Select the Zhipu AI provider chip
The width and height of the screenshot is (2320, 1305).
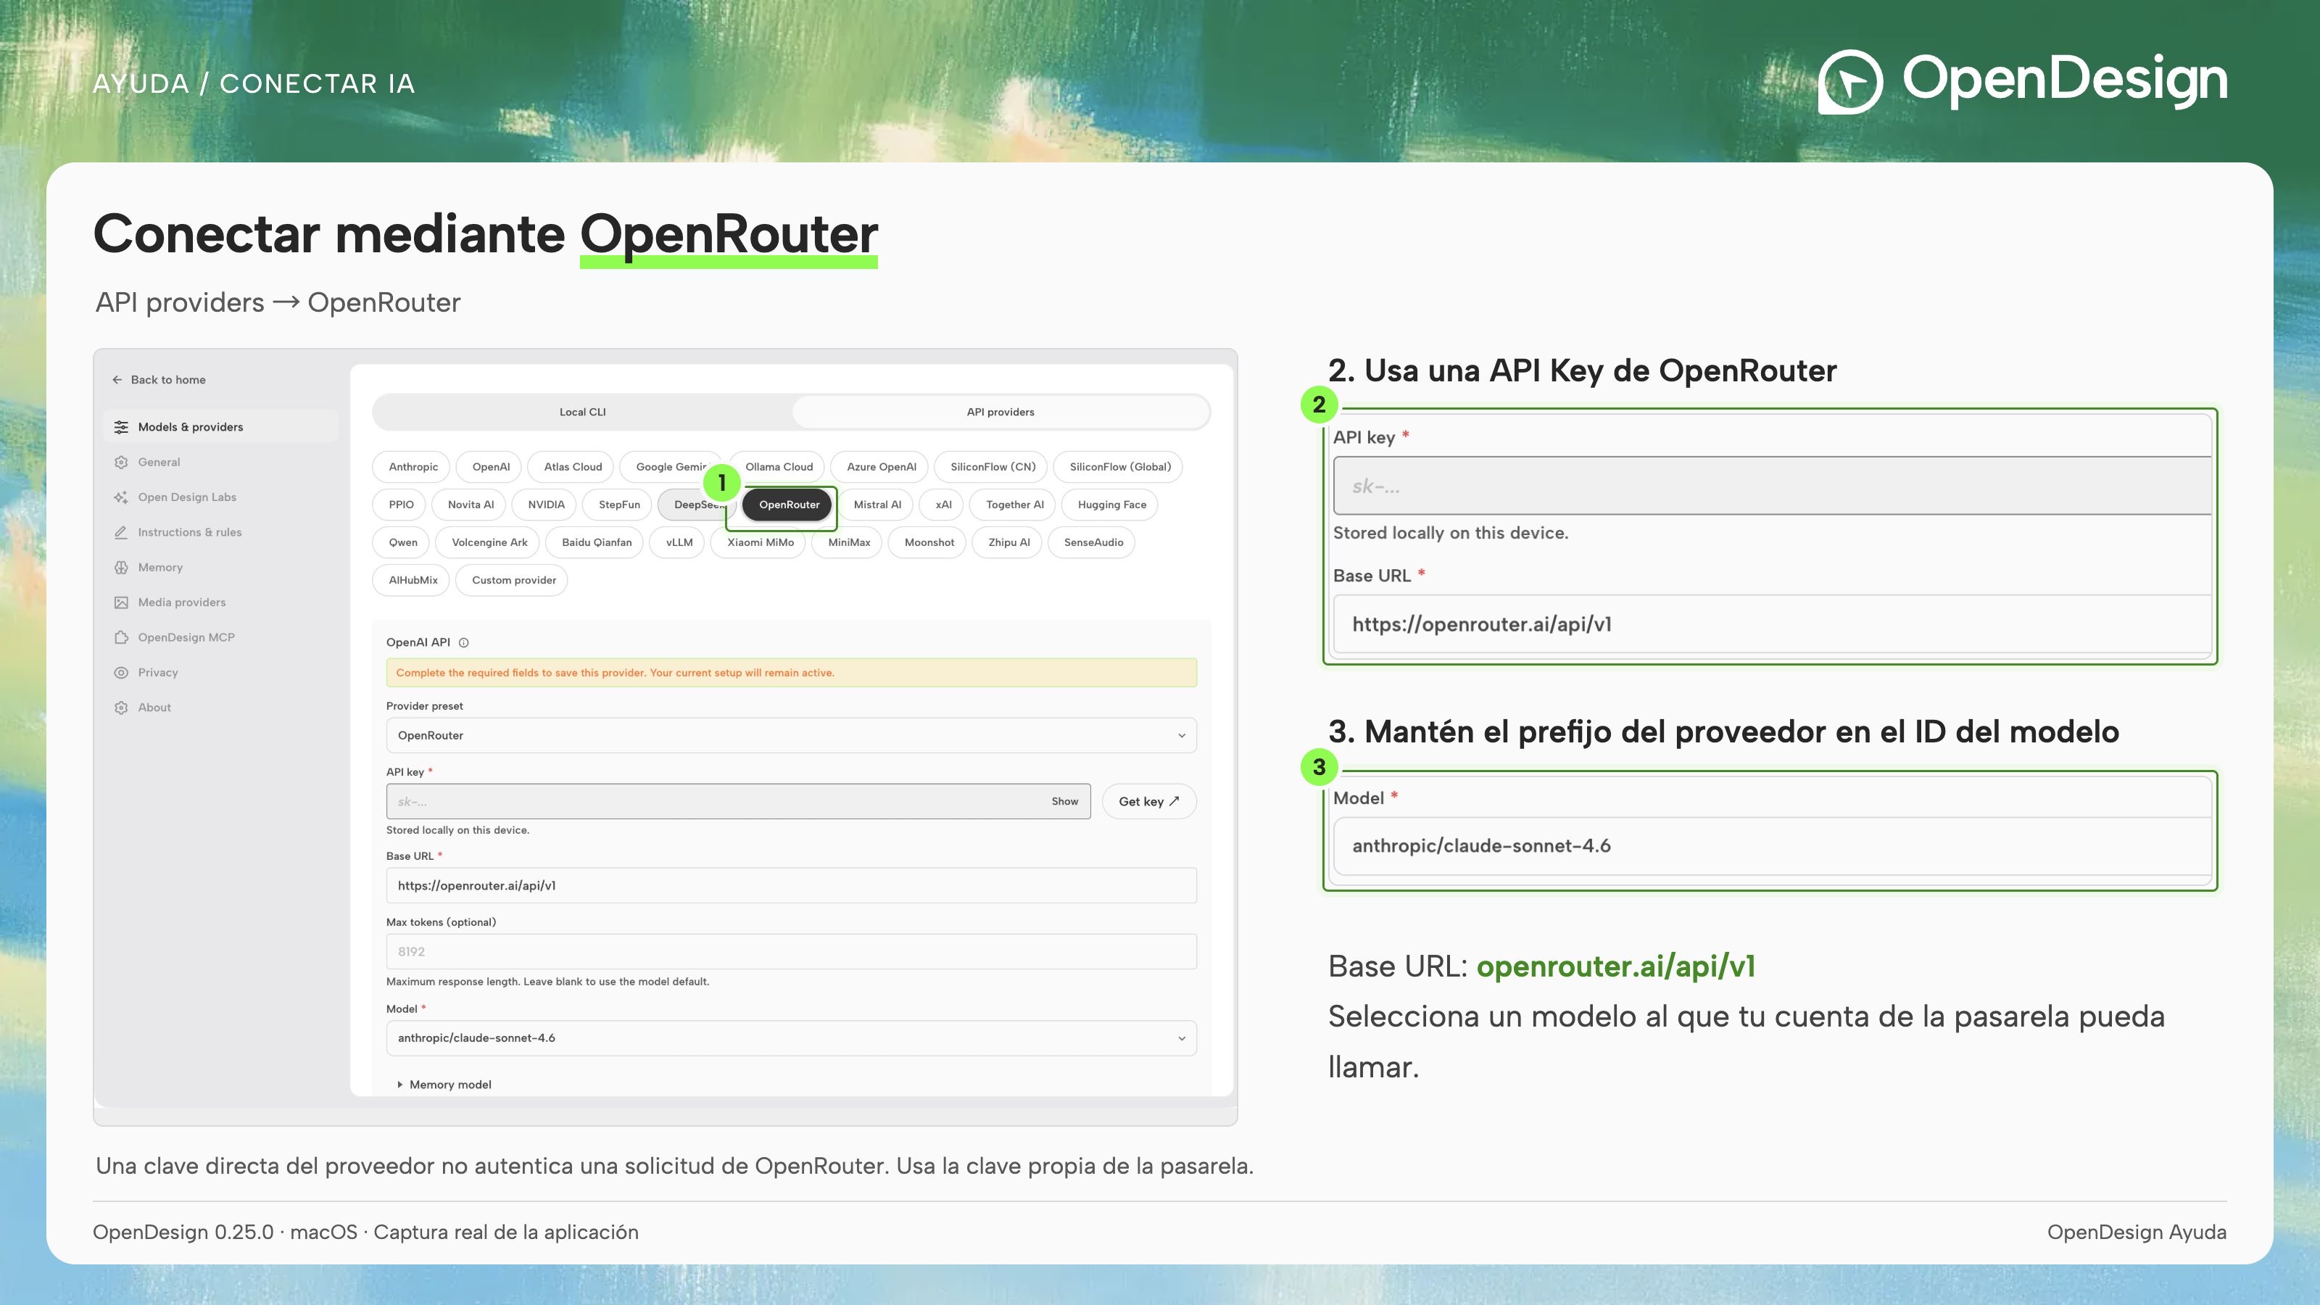1008,543
